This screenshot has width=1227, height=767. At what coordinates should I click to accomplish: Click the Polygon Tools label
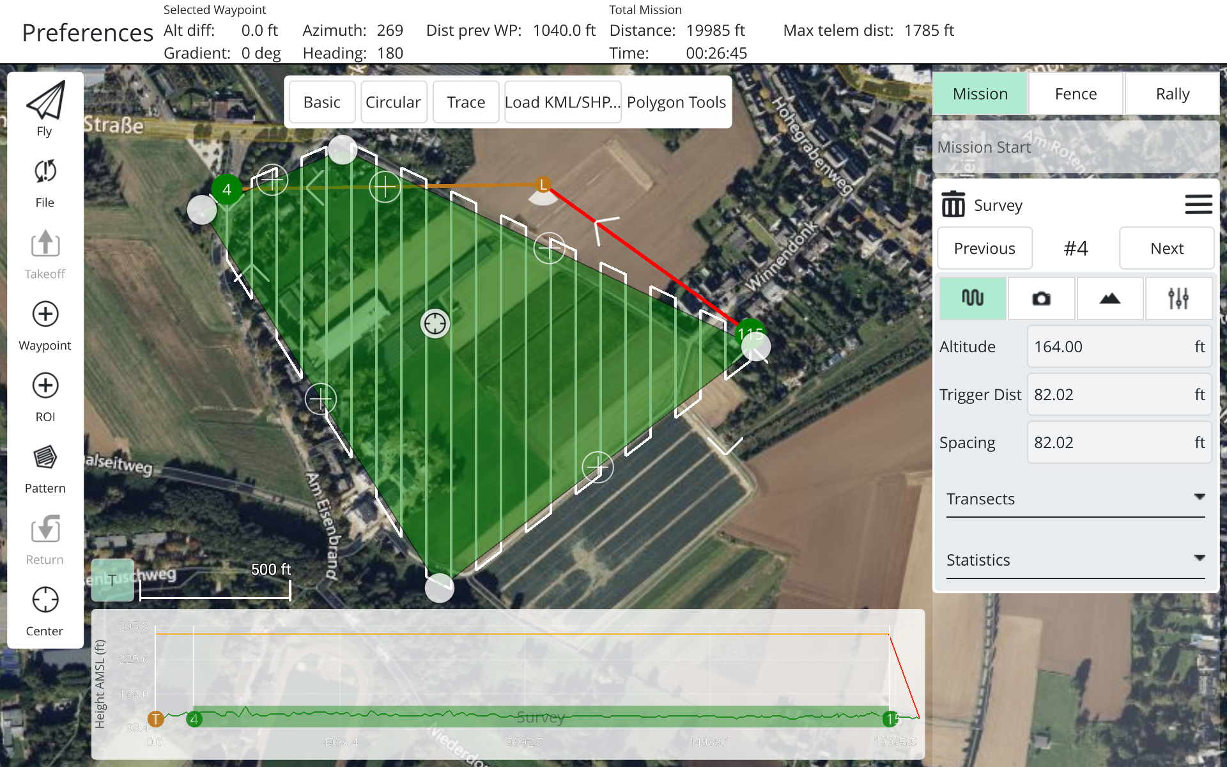(676, 102)
